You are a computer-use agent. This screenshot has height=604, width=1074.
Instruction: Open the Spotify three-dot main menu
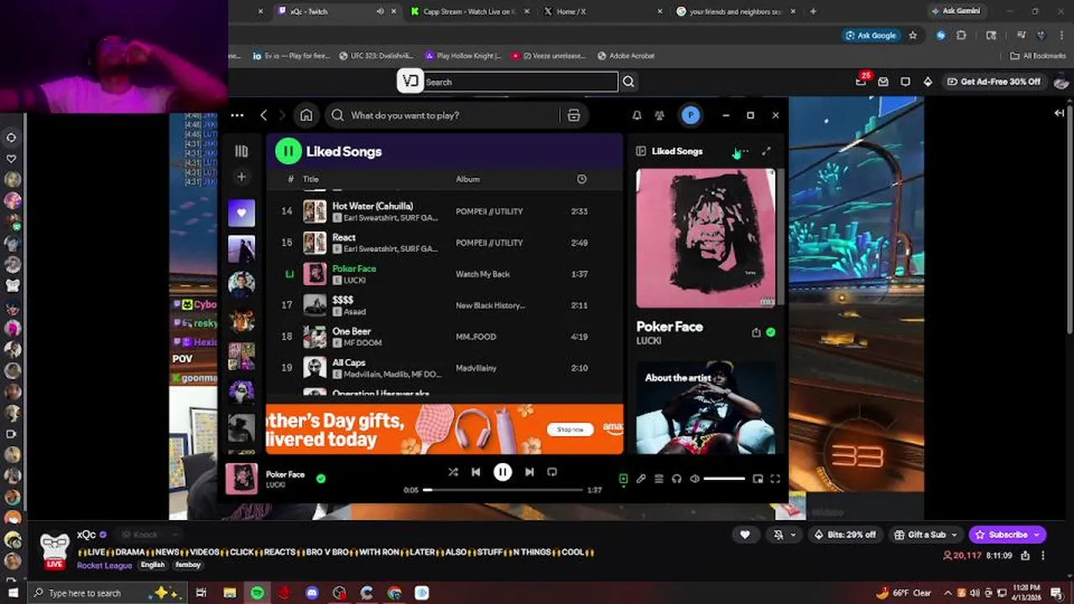(x=237, y=115)
